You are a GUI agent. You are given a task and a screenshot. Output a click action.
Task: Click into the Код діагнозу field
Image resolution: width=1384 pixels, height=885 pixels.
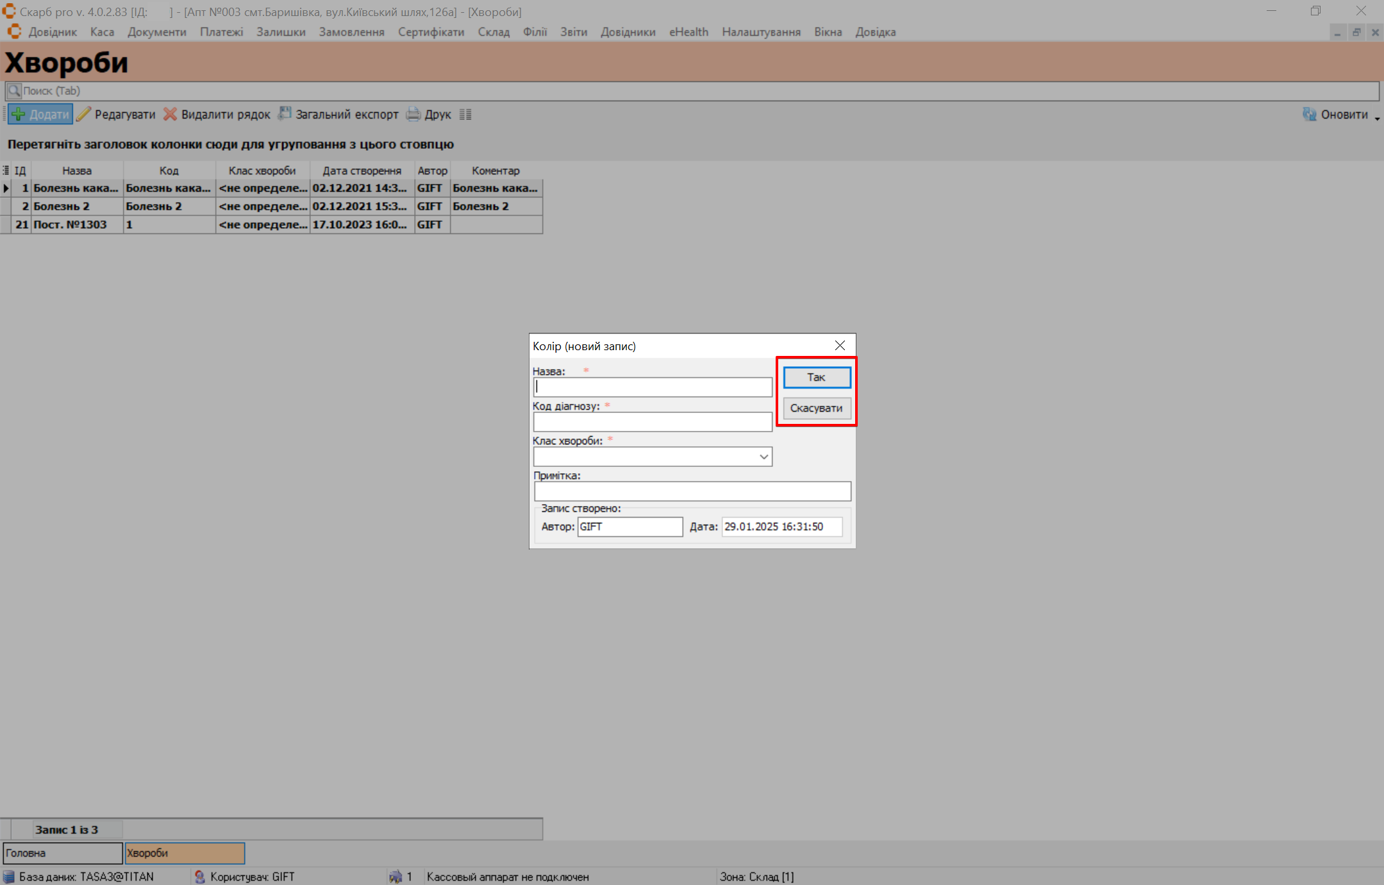(652, 422)
